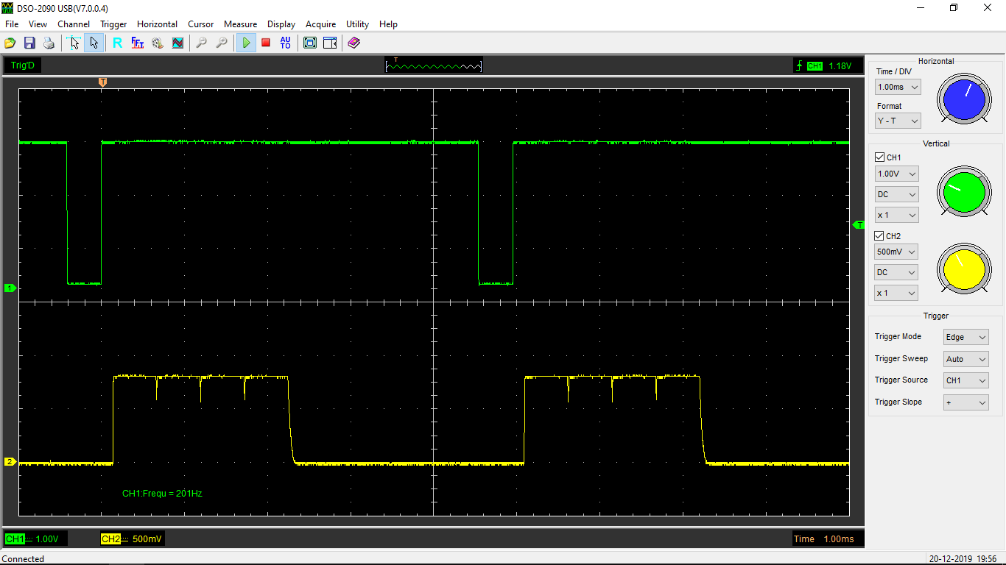Open the CH1 1.00V volts dropdown

[x=896, y=174]
